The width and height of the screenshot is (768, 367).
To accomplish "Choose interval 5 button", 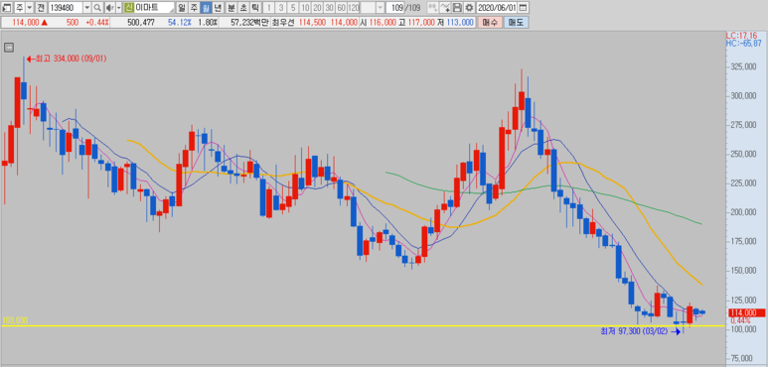I will [x=293, y=7].
